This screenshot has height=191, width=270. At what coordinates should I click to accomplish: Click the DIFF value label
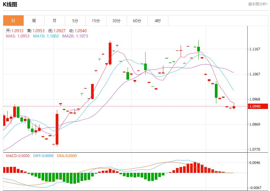[43, 156]
